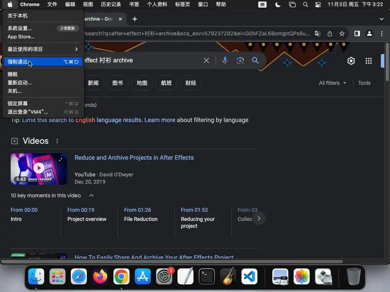Image resolution: width=390 pixels, height=292 pixels.
Task: Open Visual Studio Code from the dock
Action: click(249, 276)
